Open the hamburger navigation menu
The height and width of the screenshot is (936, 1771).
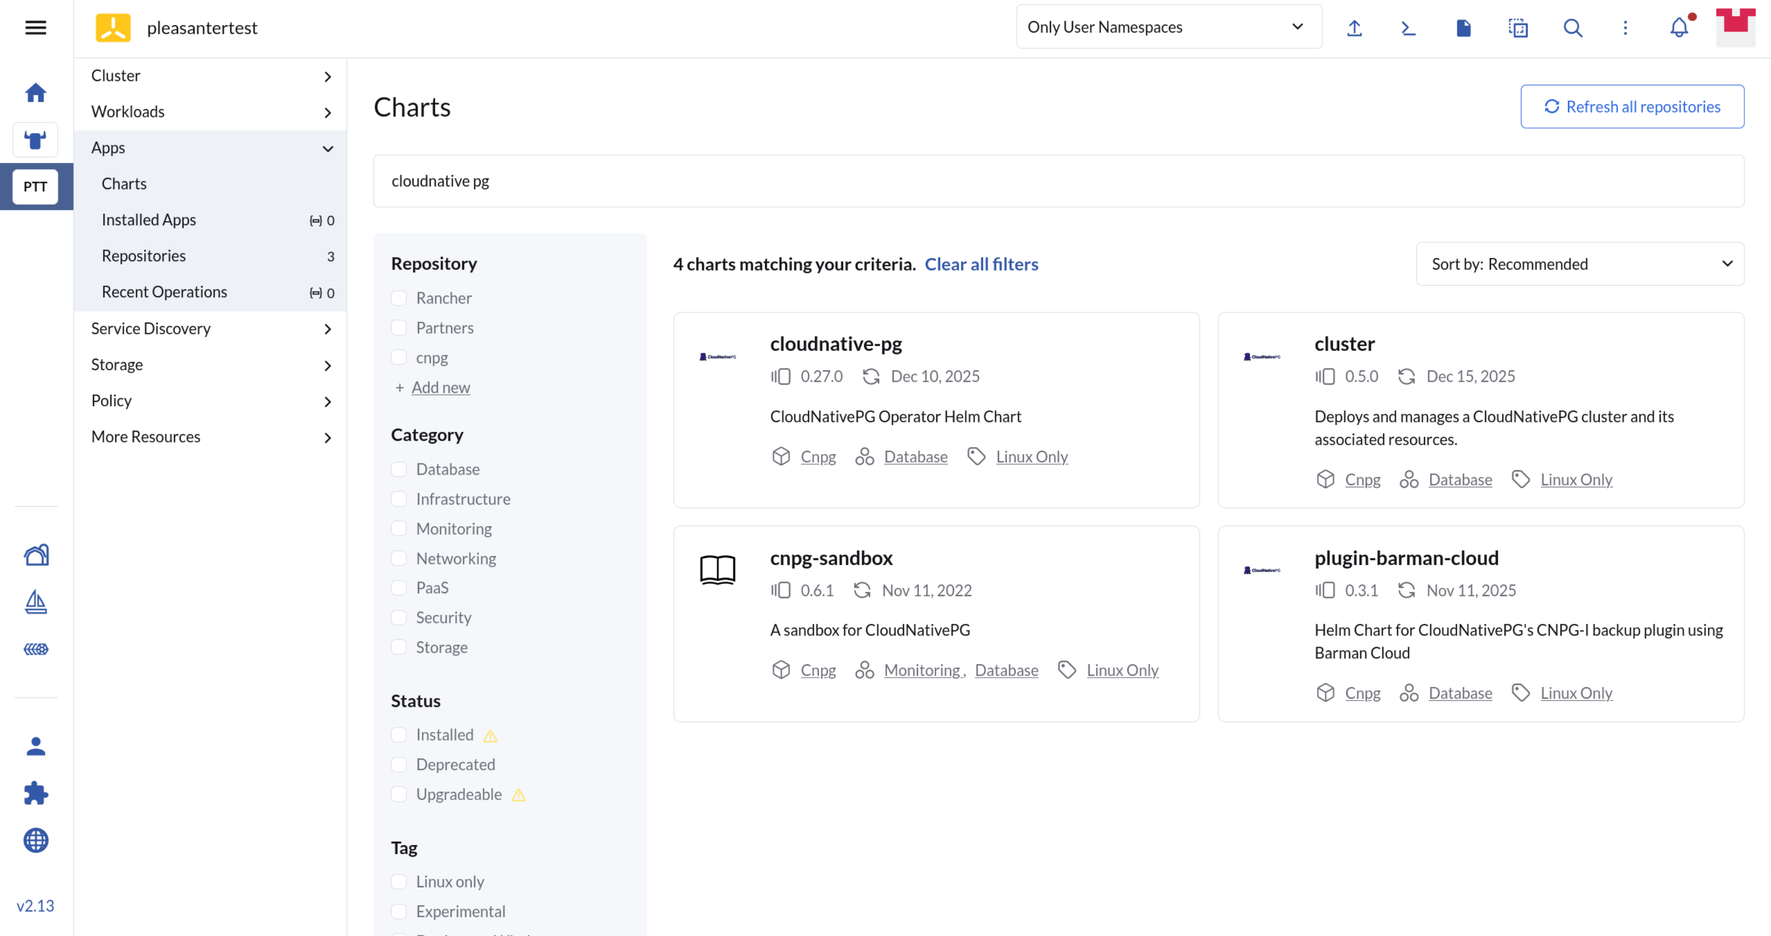[x=35, y=28]
